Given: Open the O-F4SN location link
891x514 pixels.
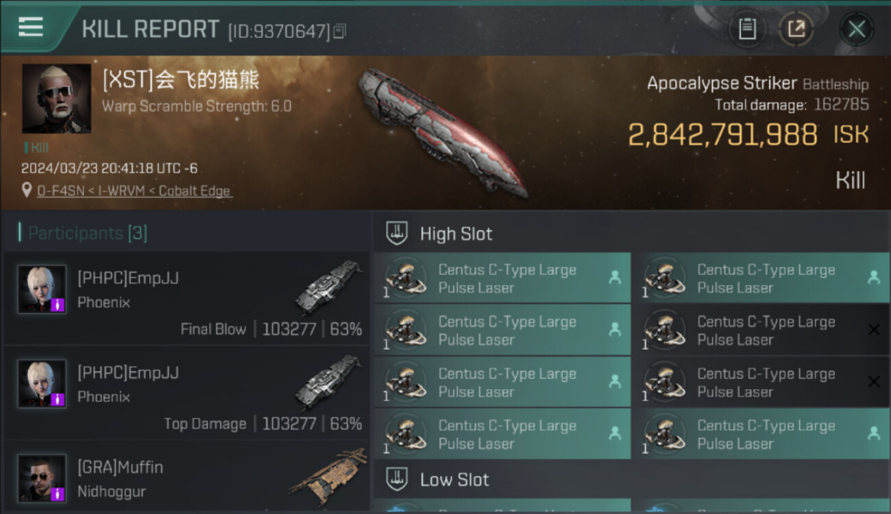Looking at the screenshot, I should pos(60,191).
